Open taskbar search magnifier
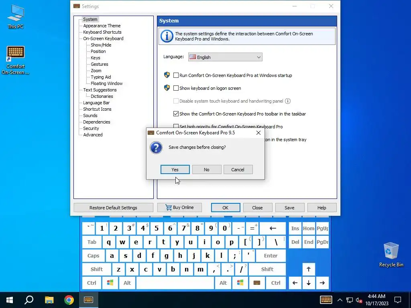 pyautogui.click(x=29, y=300)
